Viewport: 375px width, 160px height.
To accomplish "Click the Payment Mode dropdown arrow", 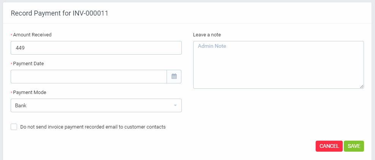I will 175,105.
